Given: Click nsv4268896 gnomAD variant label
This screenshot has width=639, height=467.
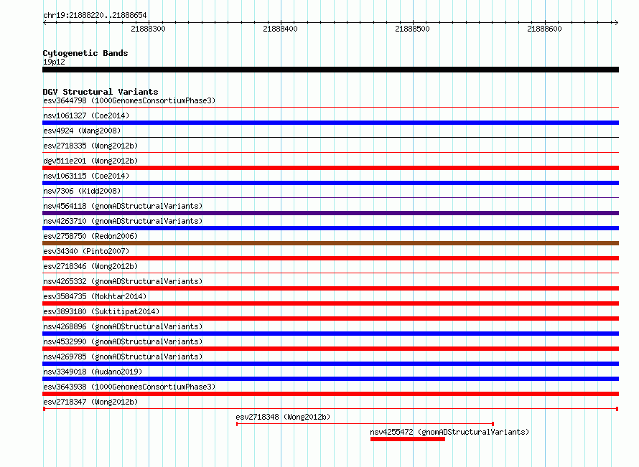Looking at the screenshot, I should [x=123, y=326].
